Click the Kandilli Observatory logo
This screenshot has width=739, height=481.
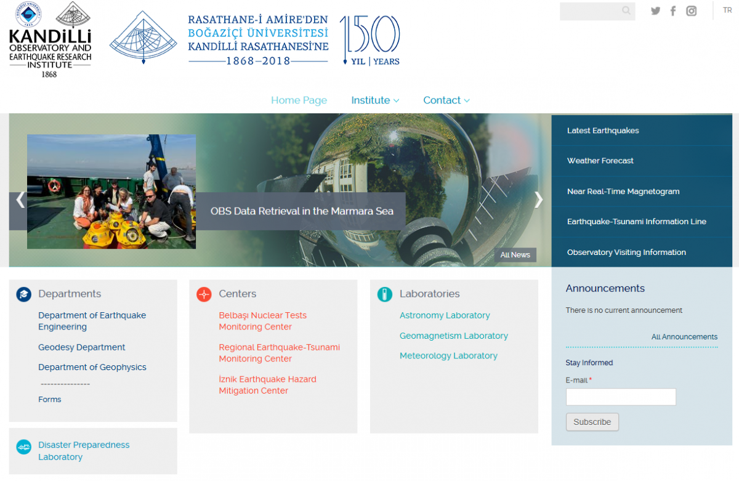coord(50,40)
